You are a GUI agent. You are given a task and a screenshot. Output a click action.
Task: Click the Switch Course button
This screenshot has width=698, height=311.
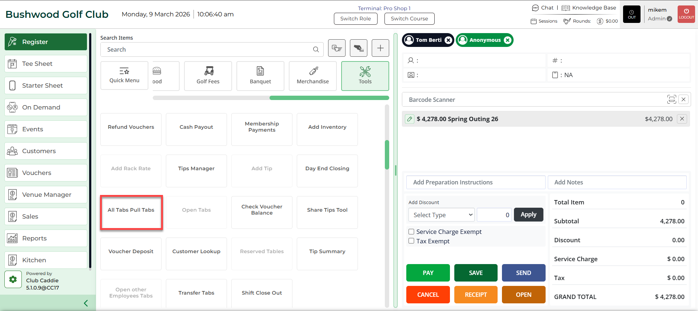(409, 19)
